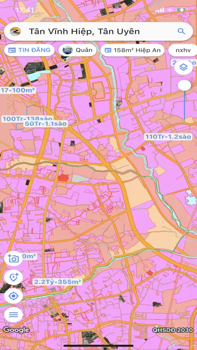Image resolution: width=197 pixels, height=350 pixels.
Task: Open the 50Tr-1.1sào listing label
Action: (x=46, y=124)
